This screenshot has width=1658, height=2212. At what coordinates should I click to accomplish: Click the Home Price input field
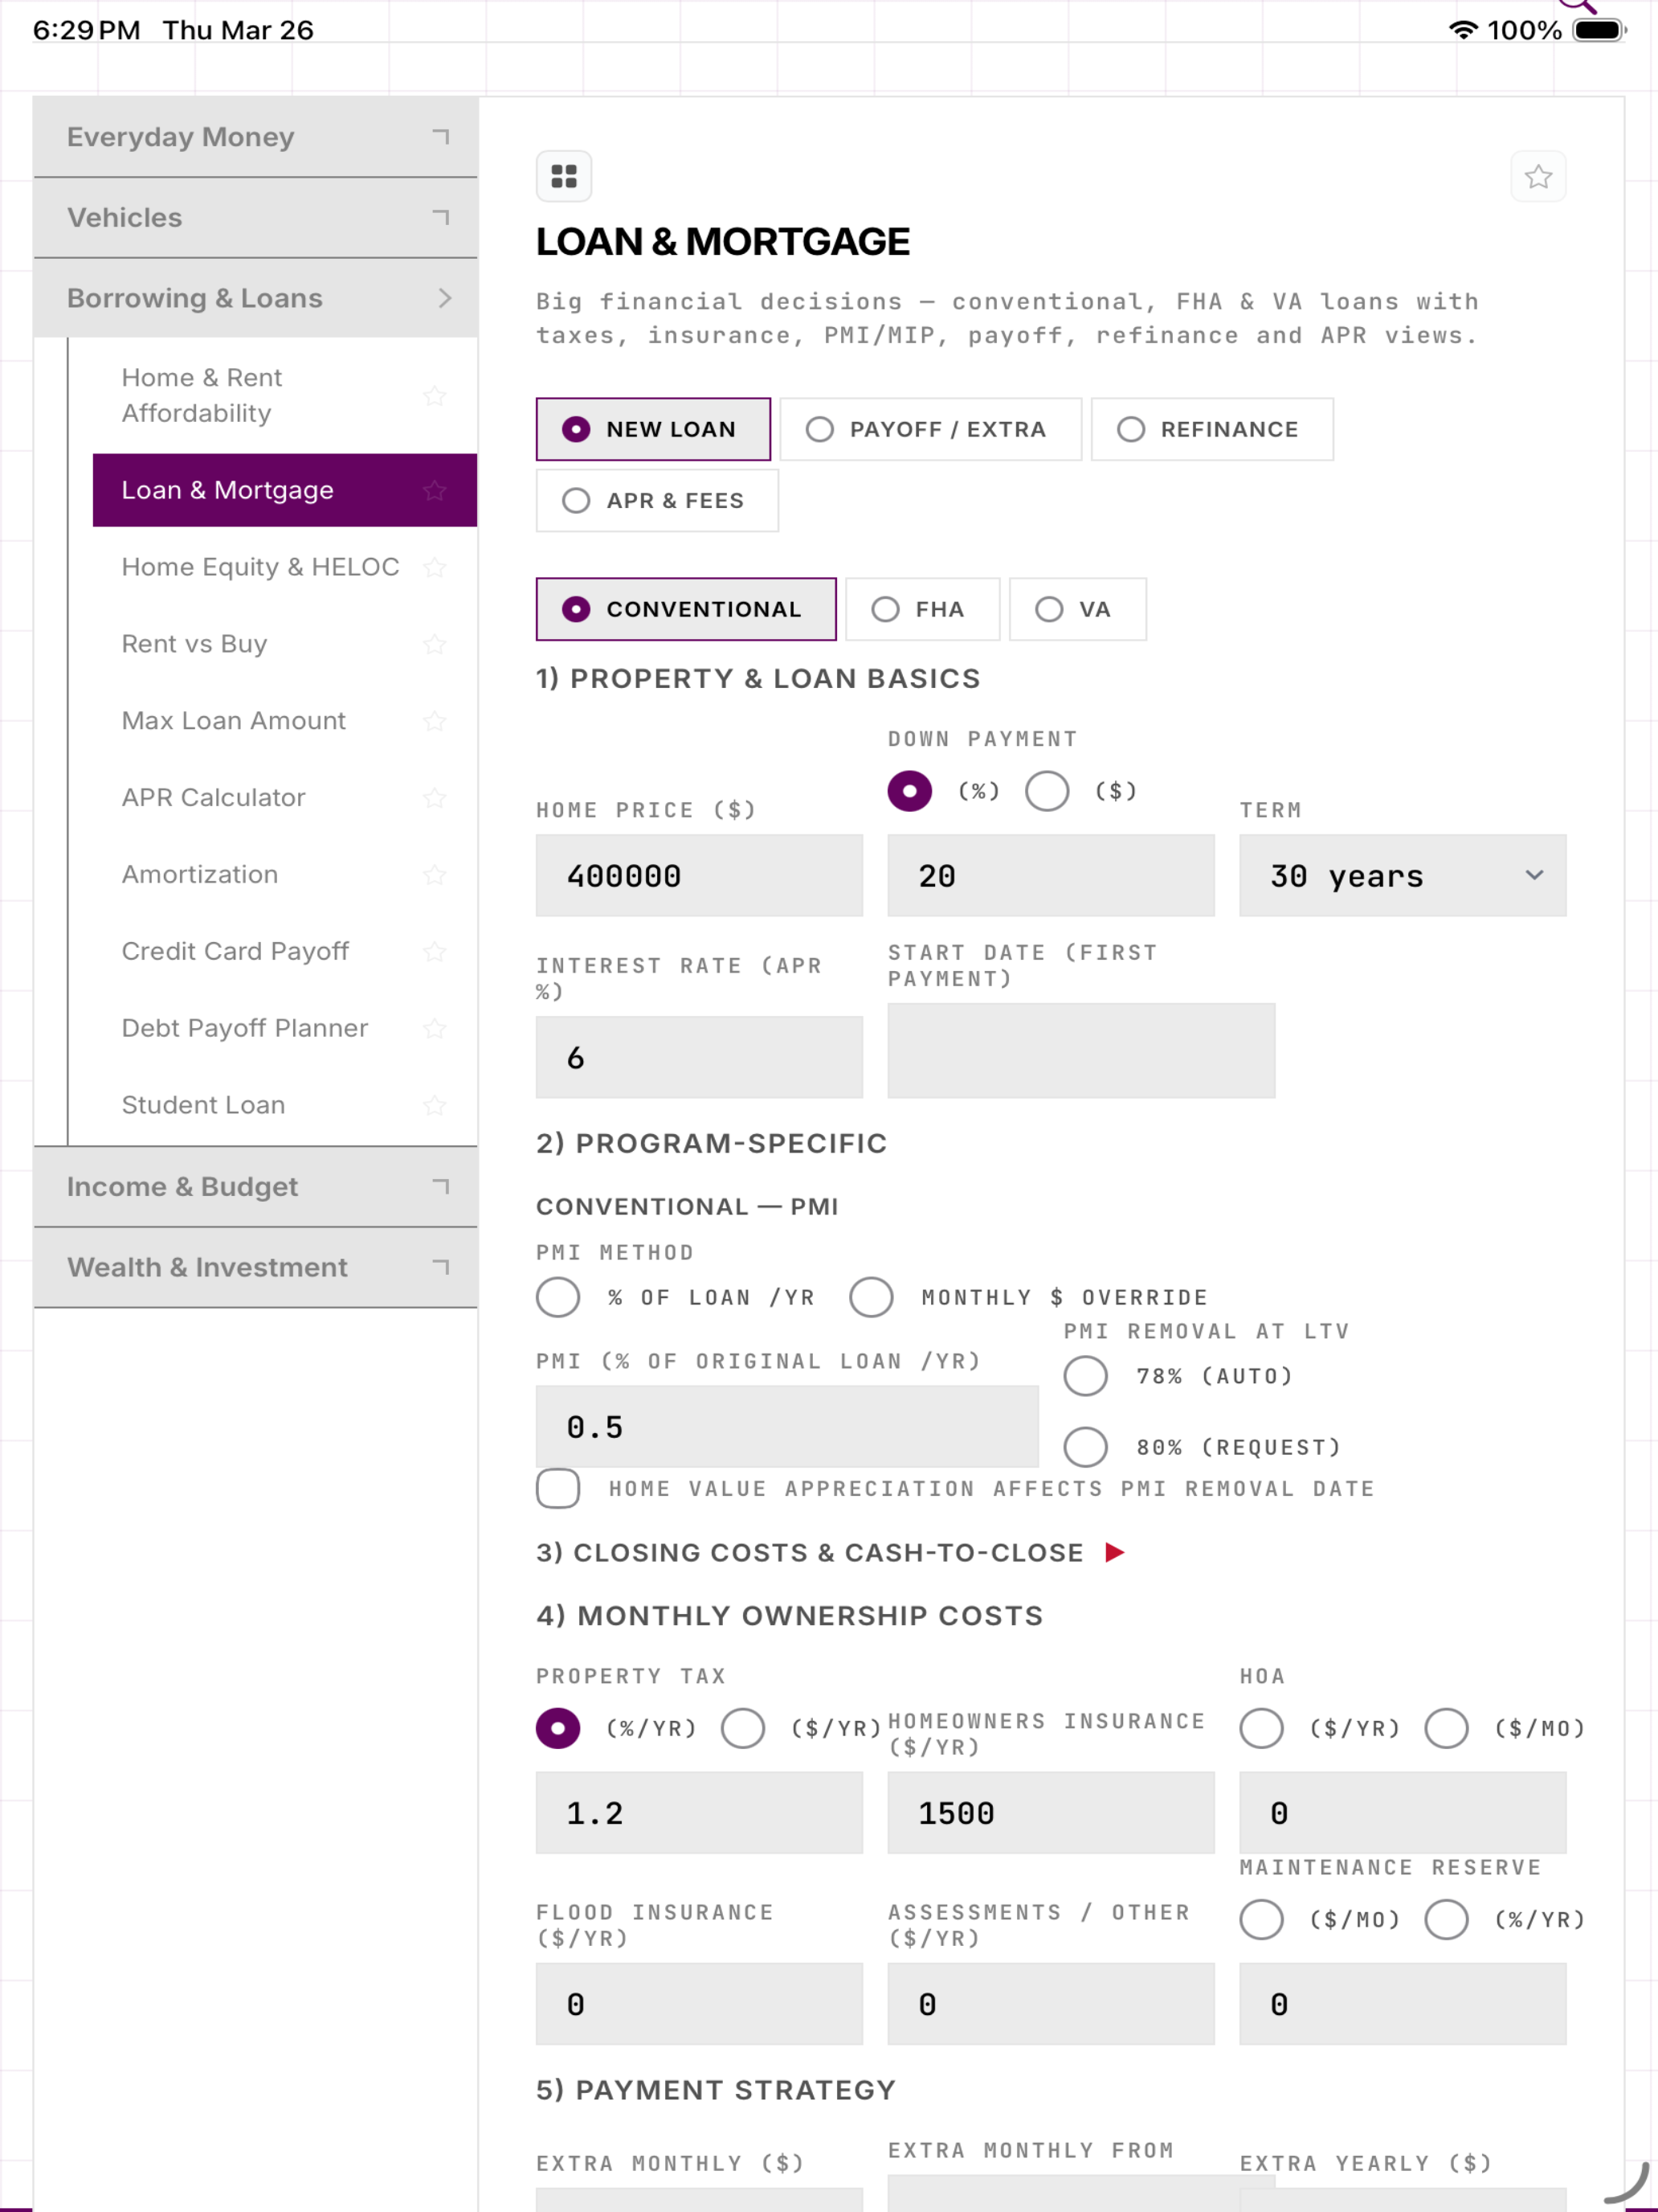coord(700,876)
